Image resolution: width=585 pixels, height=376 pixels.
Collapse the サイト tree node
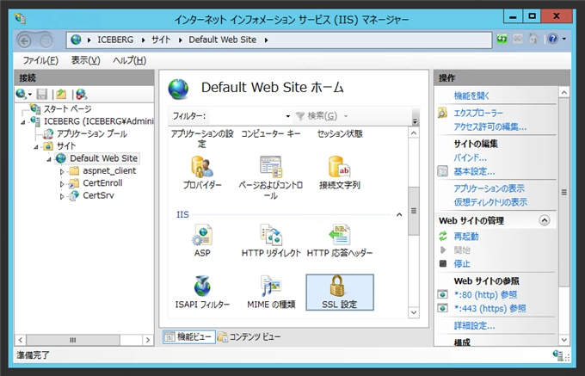36,146
